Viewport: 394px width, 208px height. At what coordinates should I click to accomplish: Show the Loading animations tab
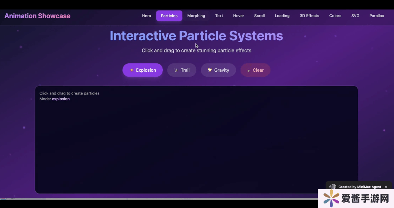point(282,16)
